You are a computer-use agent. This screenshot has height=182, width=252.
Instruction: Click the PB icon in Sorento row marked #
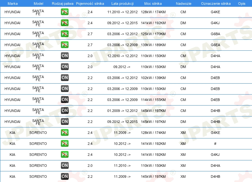[x=65, y=144]
